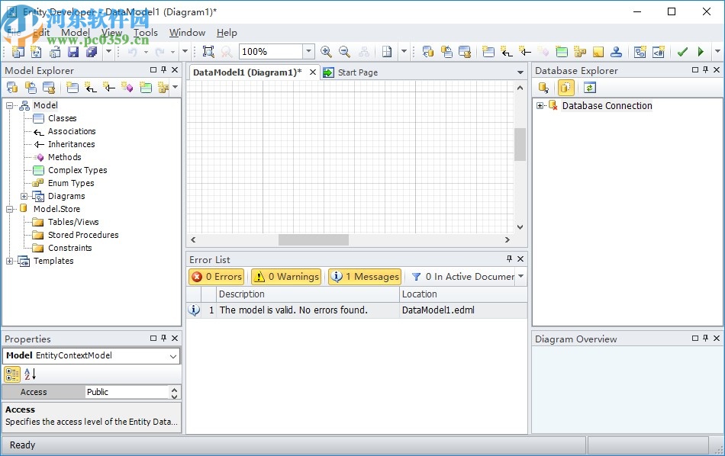Collapse the Model tree node
725x456 pixels.
point(9,105)
